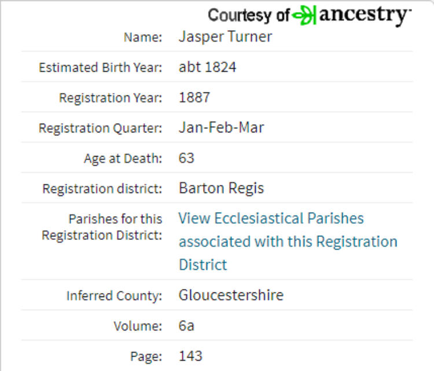The image size is (434, 371).
Task: Click the age at death value 63
Action: click(x=186, y=158)
